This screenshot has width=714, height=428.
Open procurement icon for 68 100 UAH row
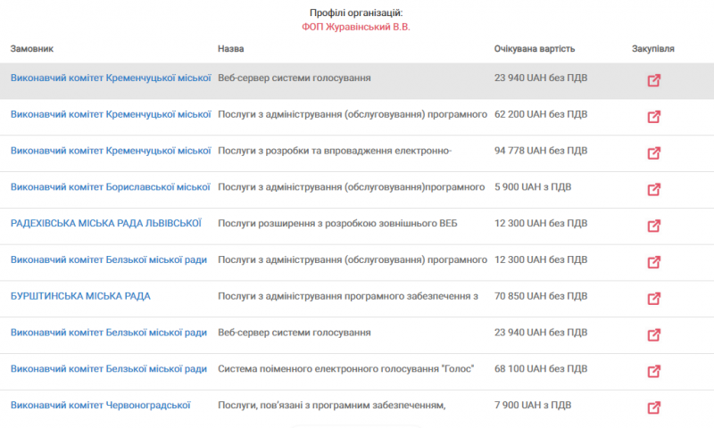[654, 372]
